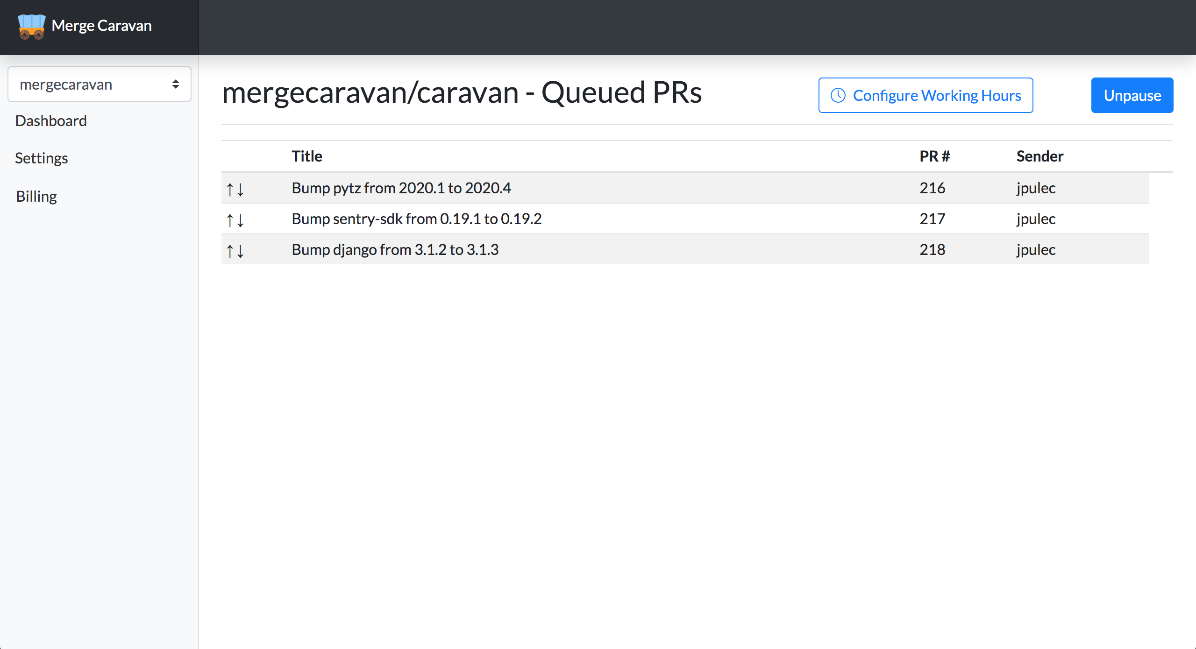Go to Settings in the sidebar
This screenshot has height=649, width=1196.
click(41, 158)
